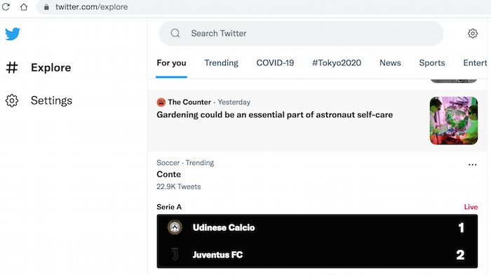Select the For you tab

click(171, 63)
